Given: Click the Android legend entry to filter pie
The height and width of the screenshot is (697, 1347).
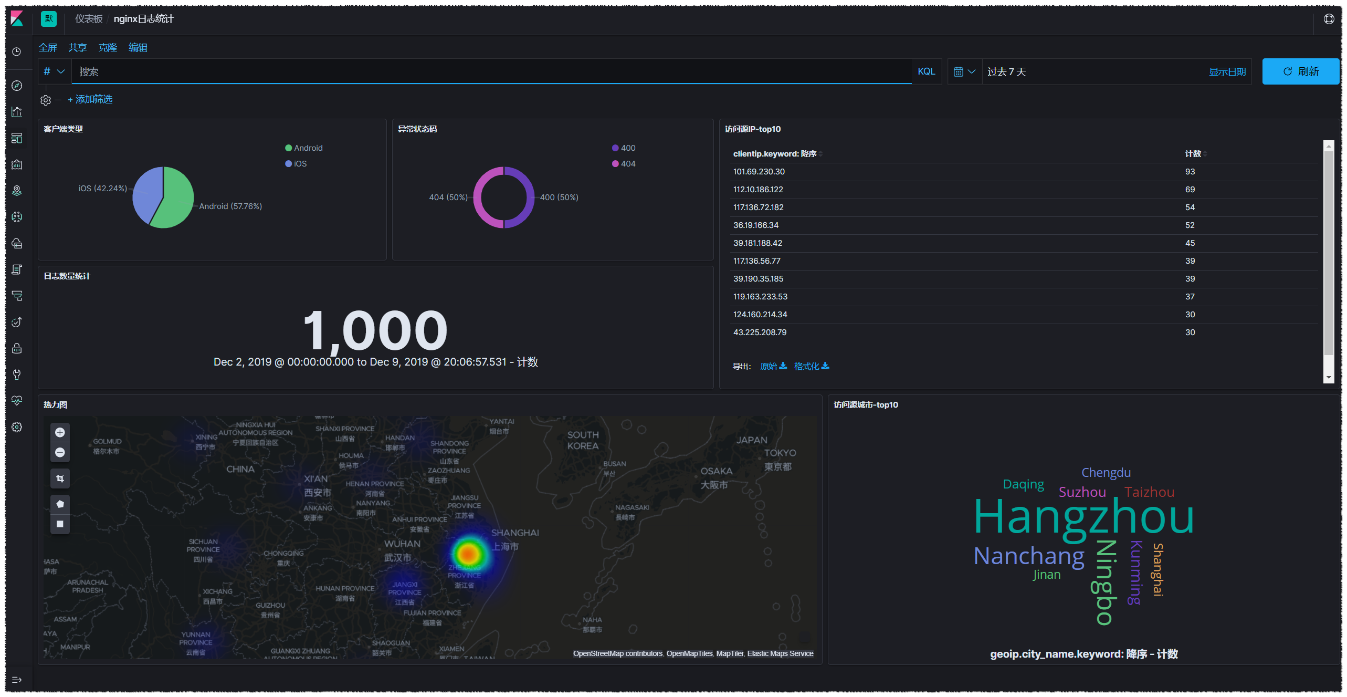Looking at the screenshot, I should [x=303, y=148].
